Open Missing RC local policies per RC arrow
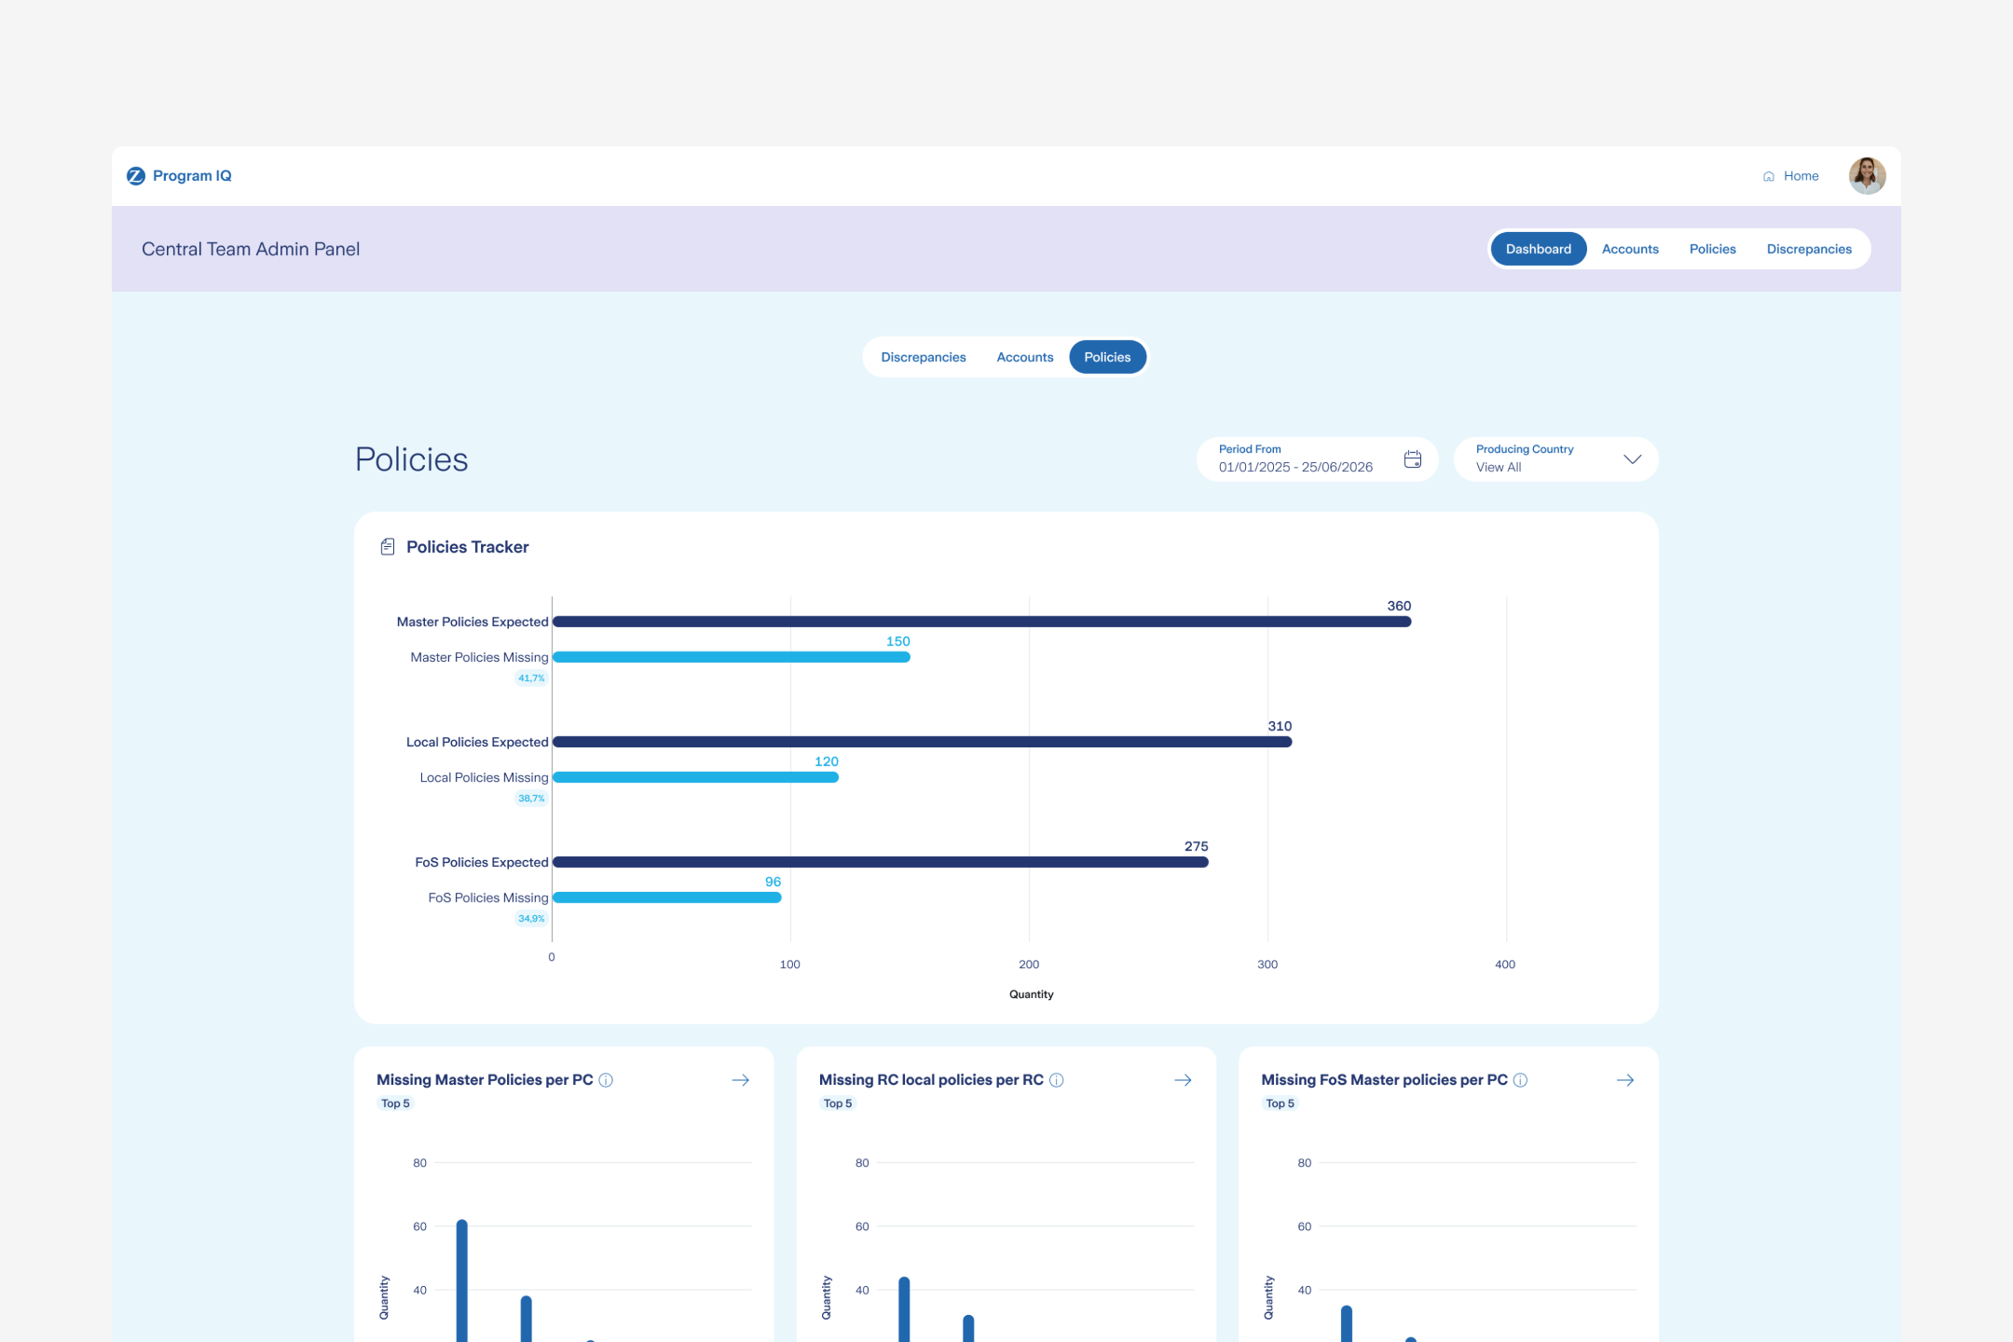 point(1184,1080)
